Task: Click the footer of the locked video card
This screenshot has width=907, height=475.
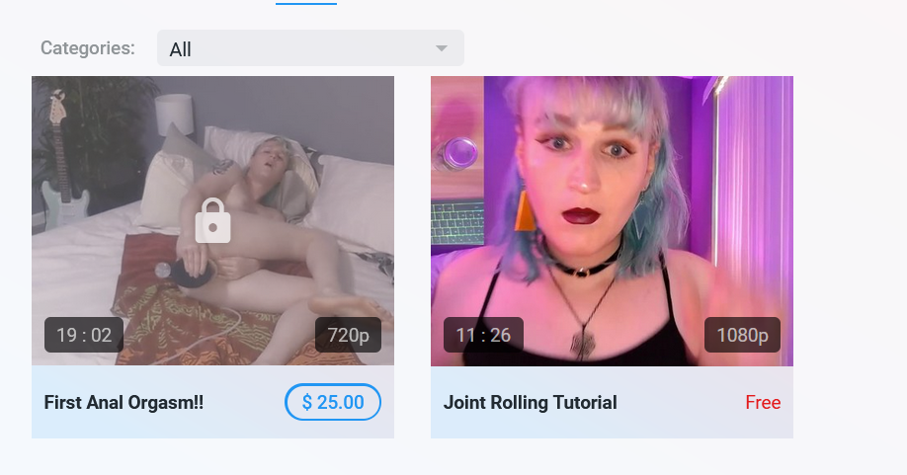Action: point(212,402)
